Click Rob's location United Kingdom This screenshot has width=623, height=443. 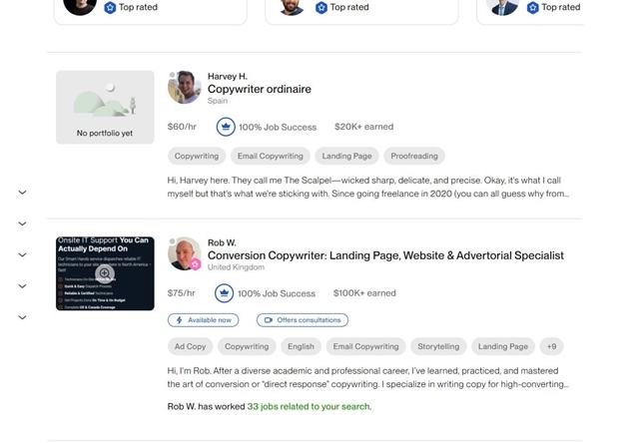pyautogui.click(x=236, y=267)
